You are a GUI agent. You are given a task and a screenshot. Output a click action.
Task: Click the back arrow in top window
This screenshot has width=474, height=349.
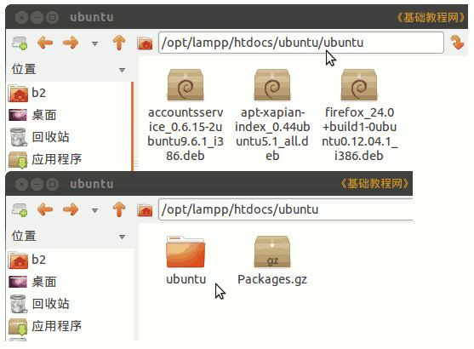tap(45, 43)
